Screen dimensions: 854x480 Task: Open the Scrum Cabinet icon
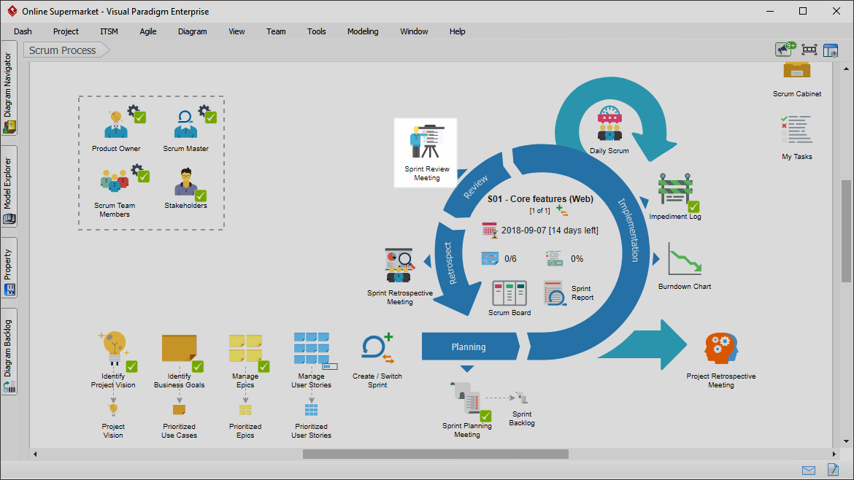click(x=797, y=71)
